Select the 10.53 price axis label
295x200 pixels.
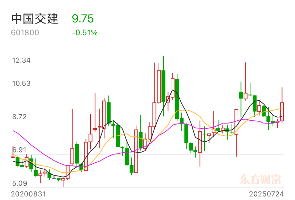point(21,84)
